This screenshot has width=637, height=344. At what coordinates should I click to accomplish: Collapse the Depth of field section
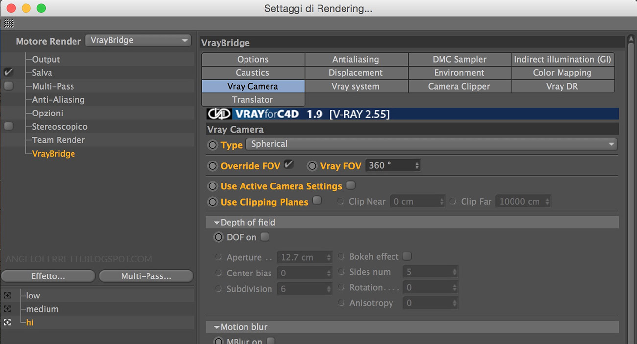click(217, 223)
